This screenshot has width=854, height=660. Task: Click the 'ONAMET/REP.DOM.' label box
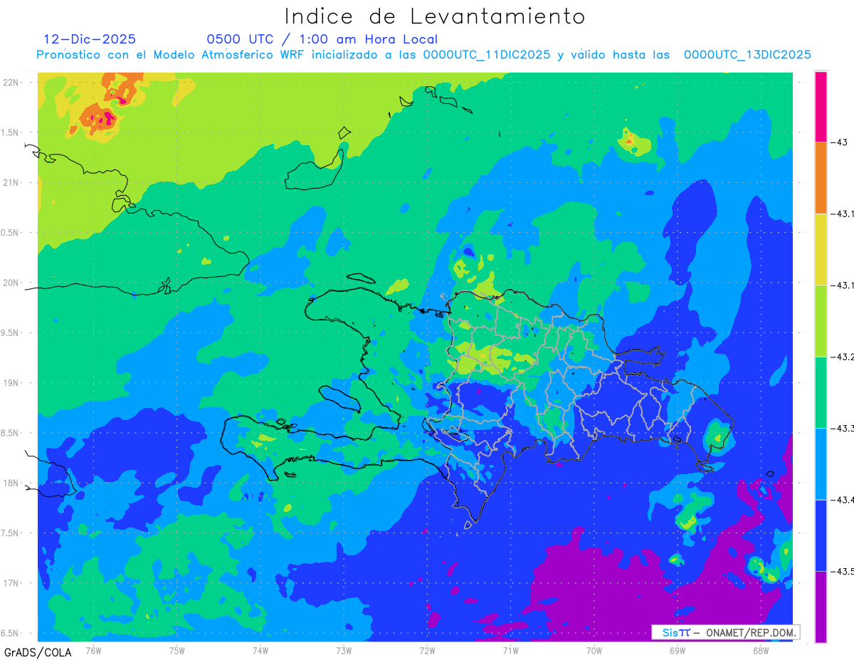[x=725, y=632]
